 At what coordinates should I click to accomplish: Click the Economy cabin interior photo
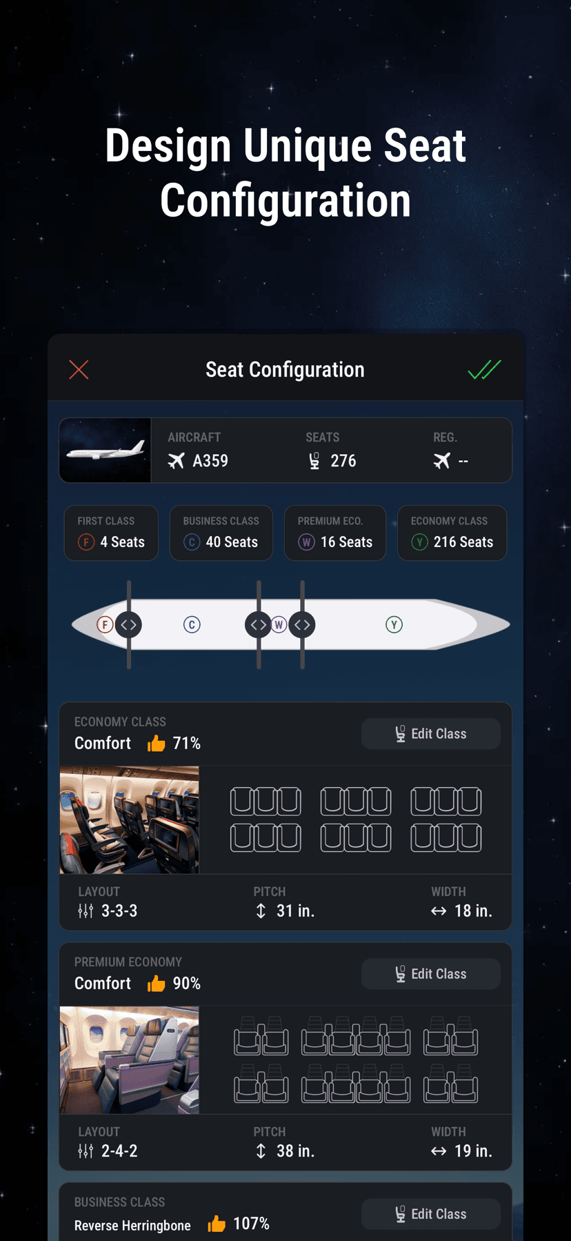(129, 820)
